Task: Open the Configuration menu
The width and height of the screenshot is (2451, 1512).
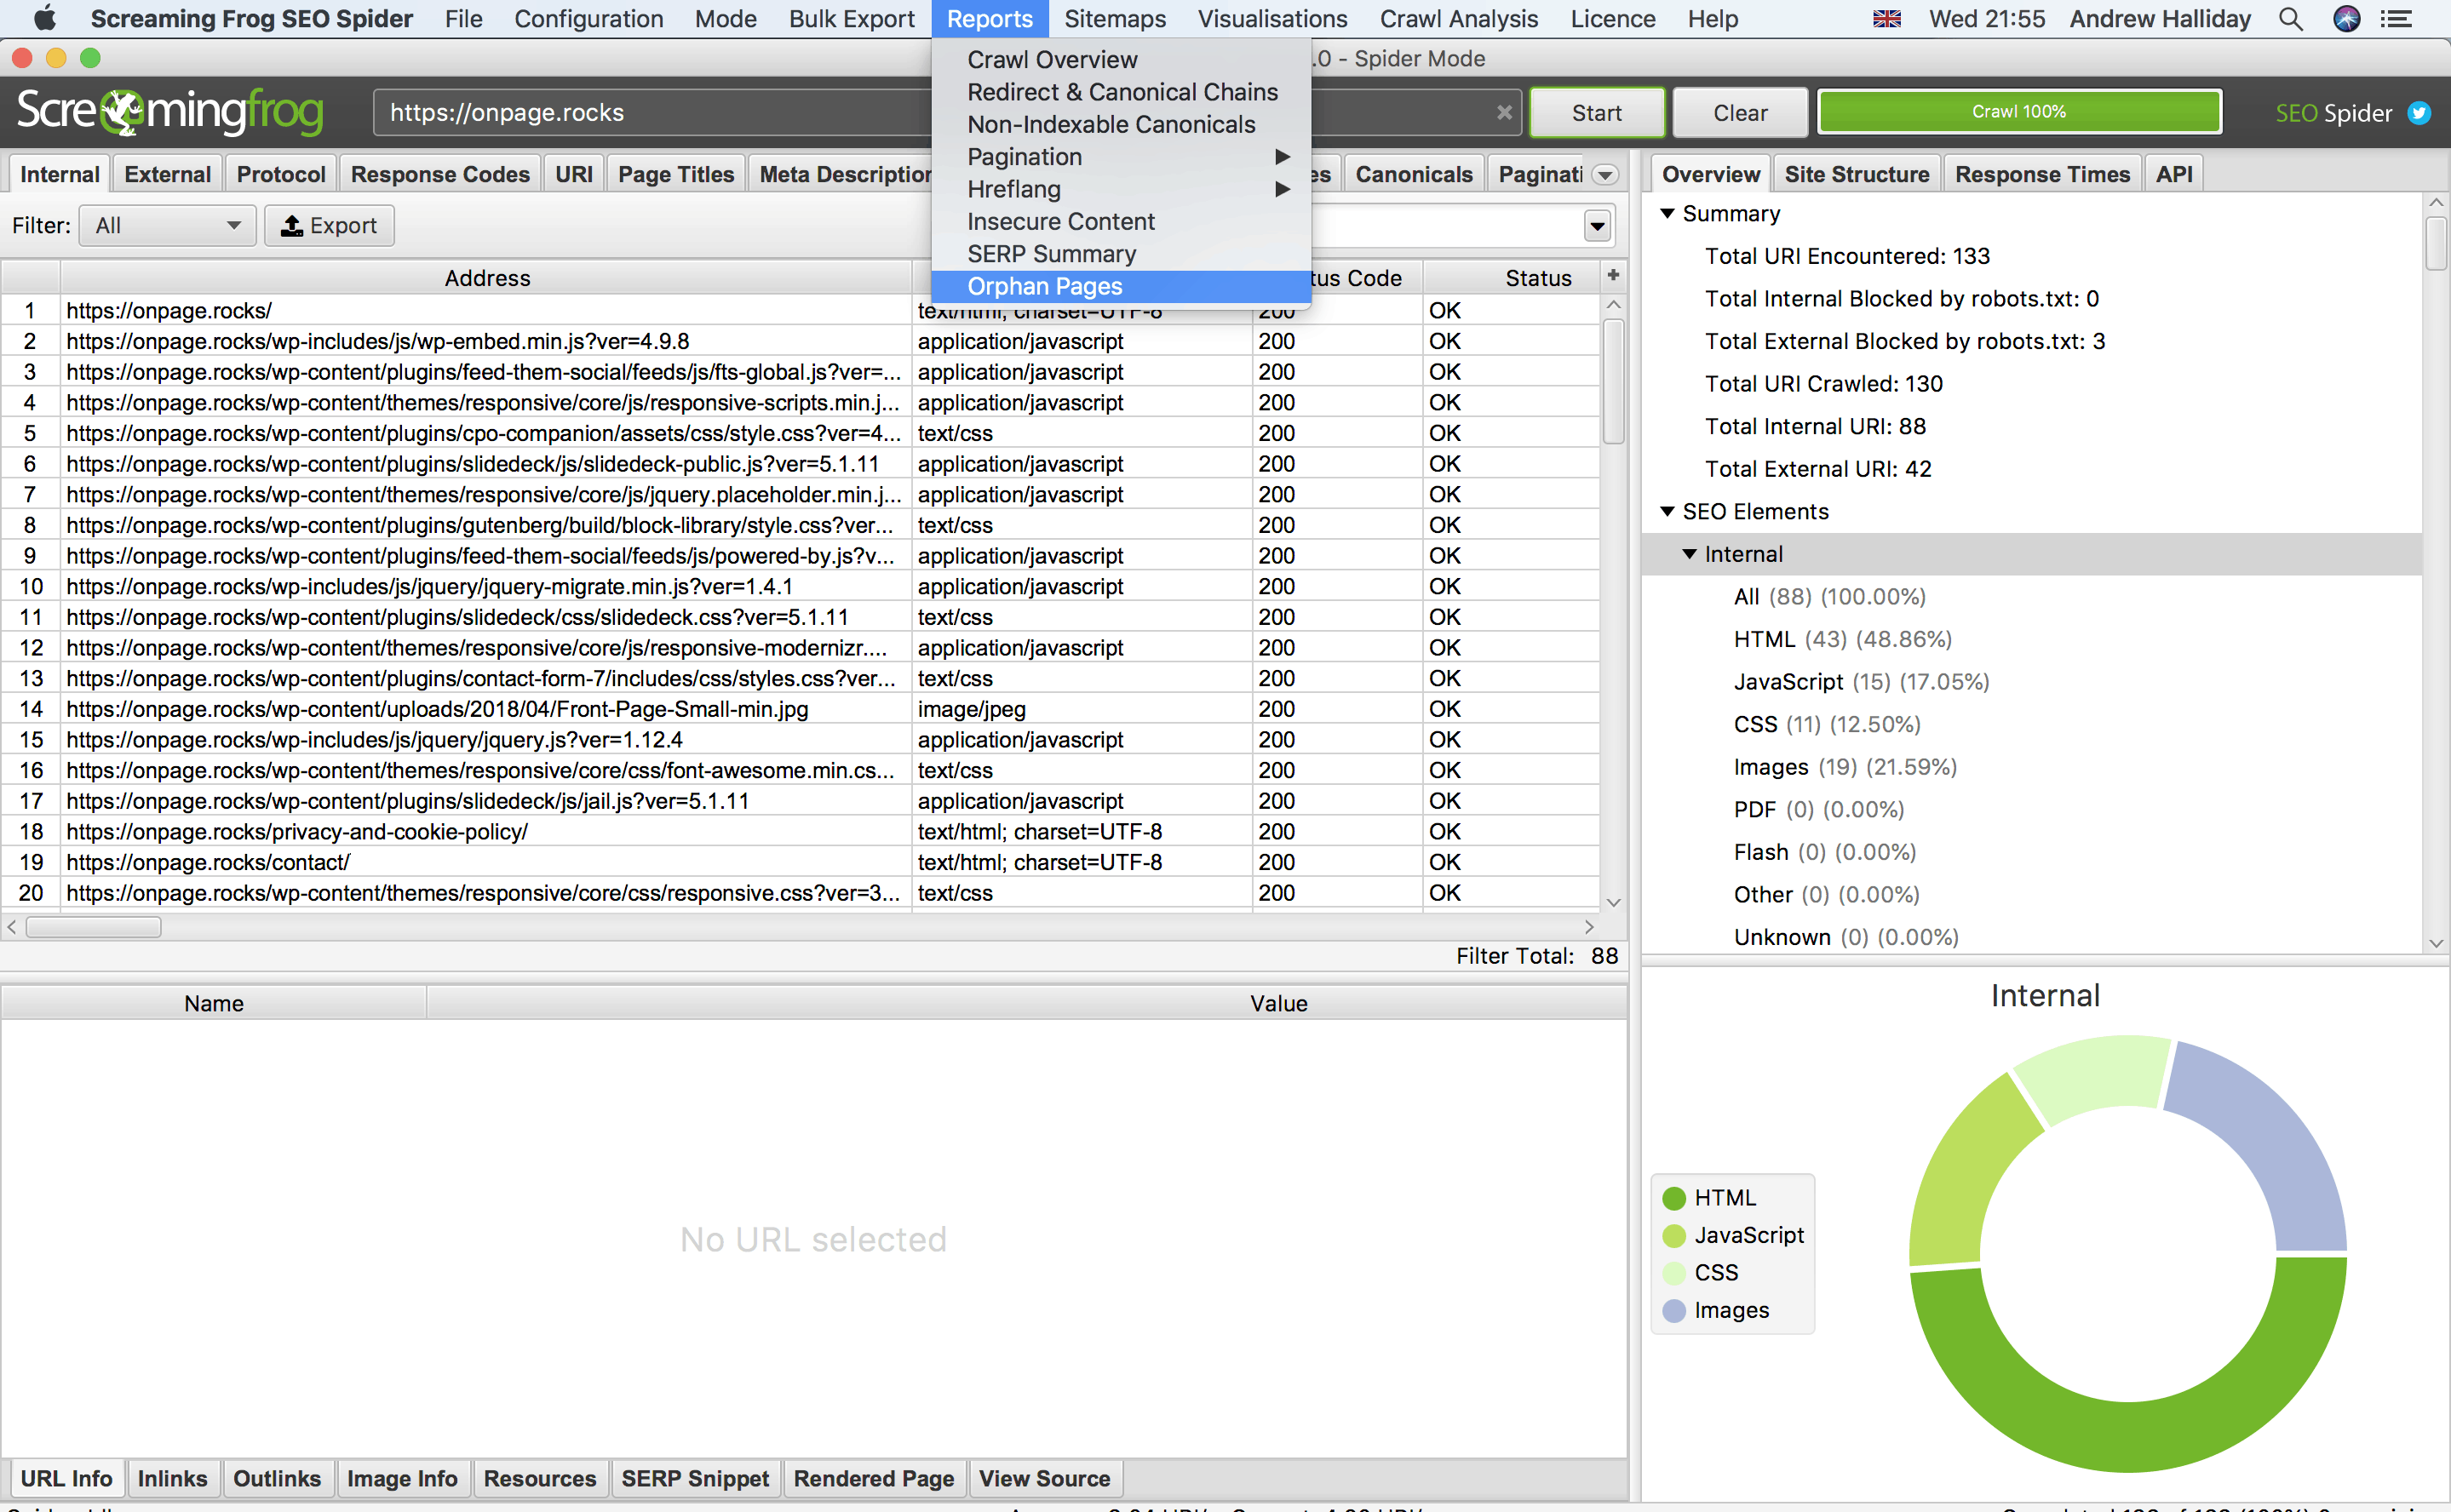Action: [588, 19]
